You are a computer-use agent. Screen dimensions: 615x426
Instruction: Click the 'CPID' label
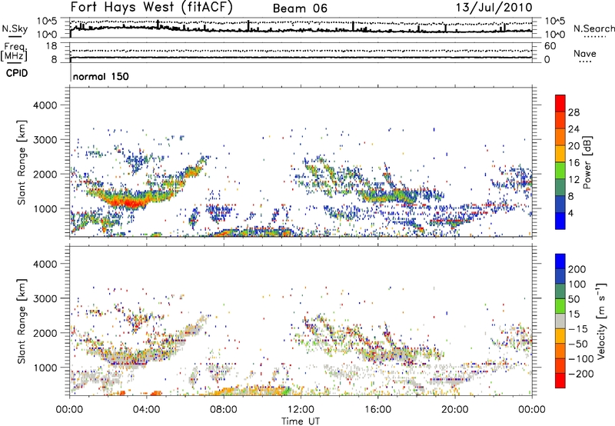17,73
